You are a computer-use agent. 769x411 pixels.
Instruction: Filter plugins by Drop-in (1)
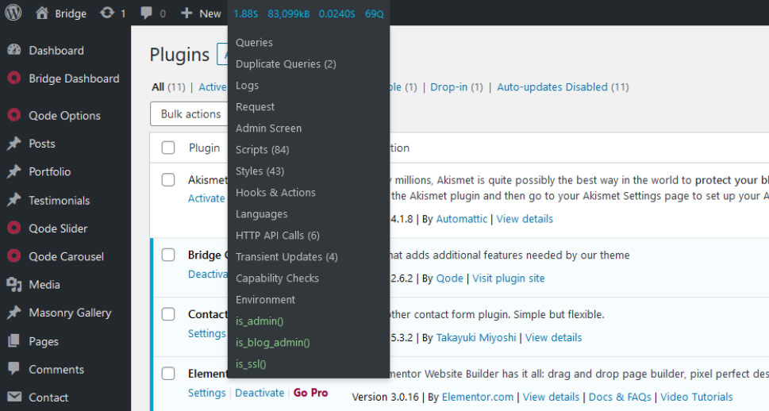tap(456, 86)
